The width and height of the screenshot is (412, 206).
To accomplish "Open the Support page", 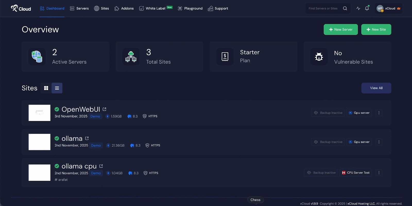I will click(x=218, y=8).
